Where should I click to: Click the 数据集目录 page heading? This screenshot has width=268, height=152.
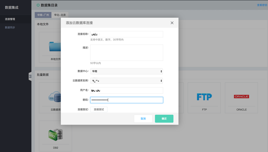point(49,5)
